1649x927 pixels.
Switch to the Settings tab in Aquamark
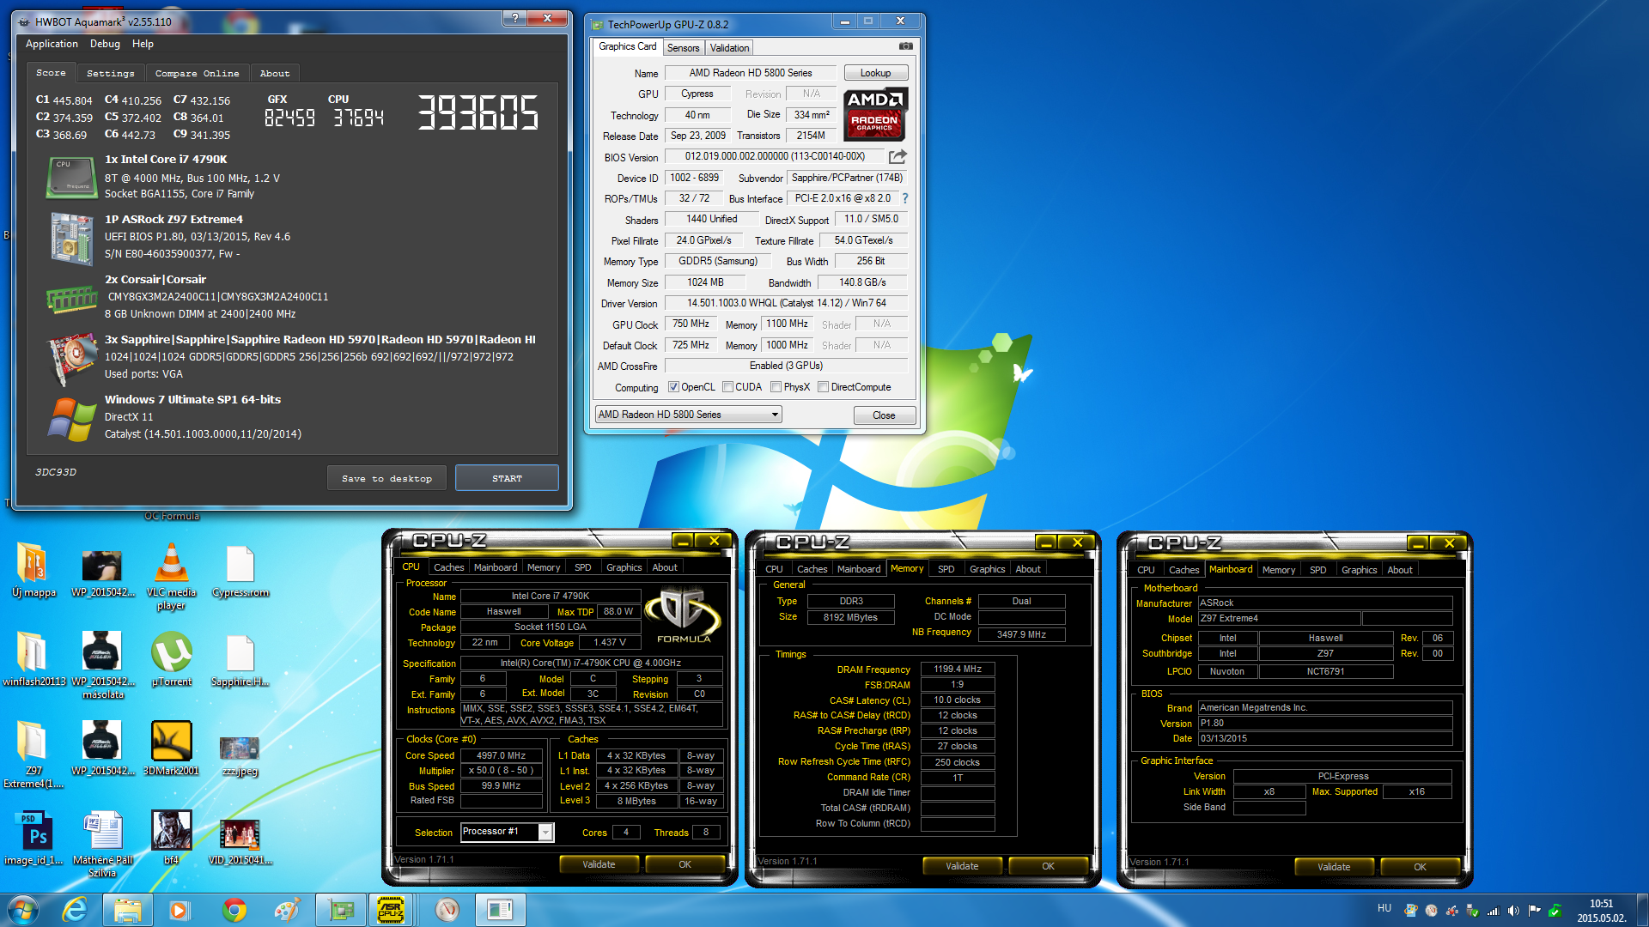click(111, 74)
